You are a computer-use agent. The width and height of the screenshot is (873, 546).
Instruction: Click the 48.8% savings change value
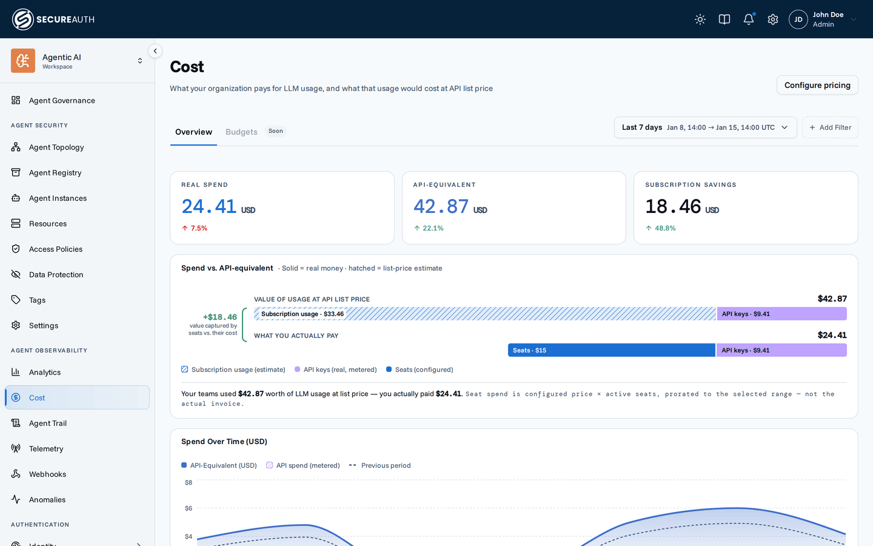pyautogui.click(x=660, y=228)
